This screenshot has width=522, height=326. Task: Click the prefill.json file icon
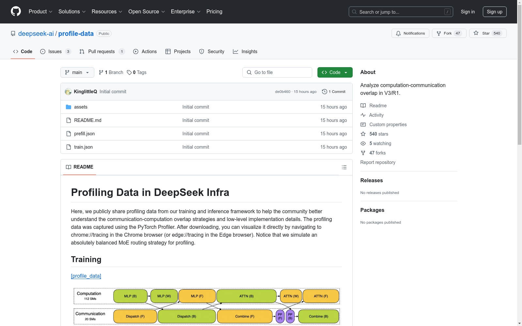coord(69,134)
